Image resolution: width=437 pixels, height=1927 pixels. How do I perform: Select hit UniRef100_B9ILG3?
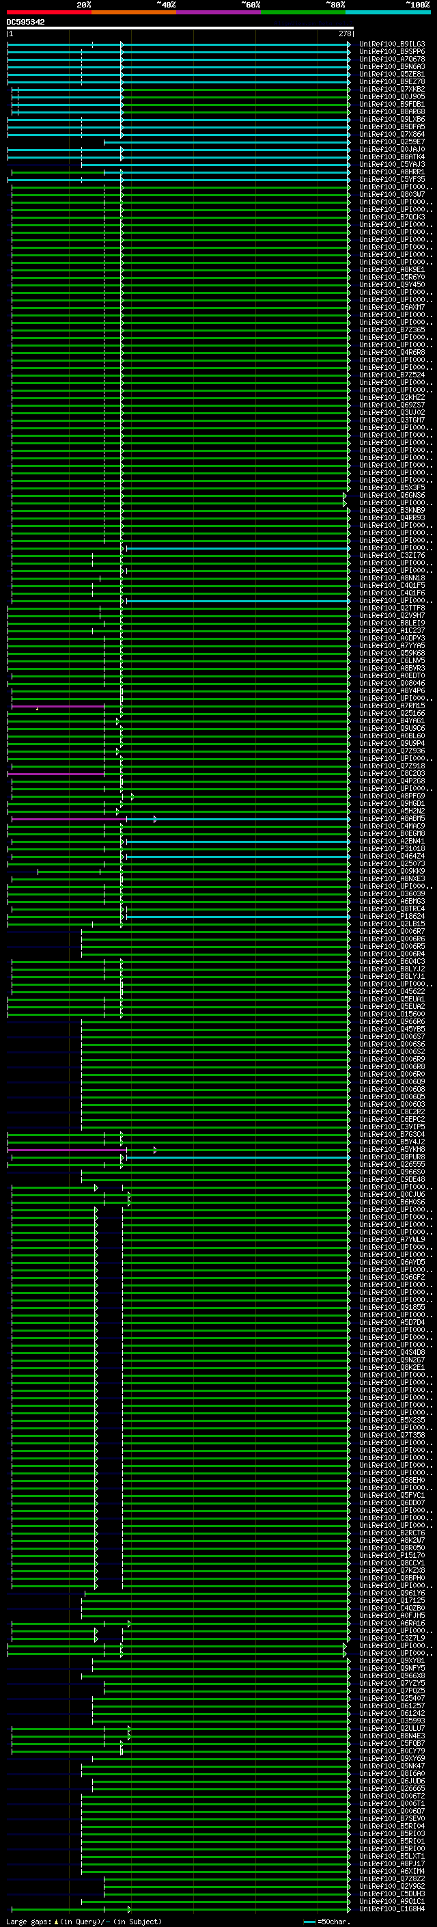click(x=392, y=44)
